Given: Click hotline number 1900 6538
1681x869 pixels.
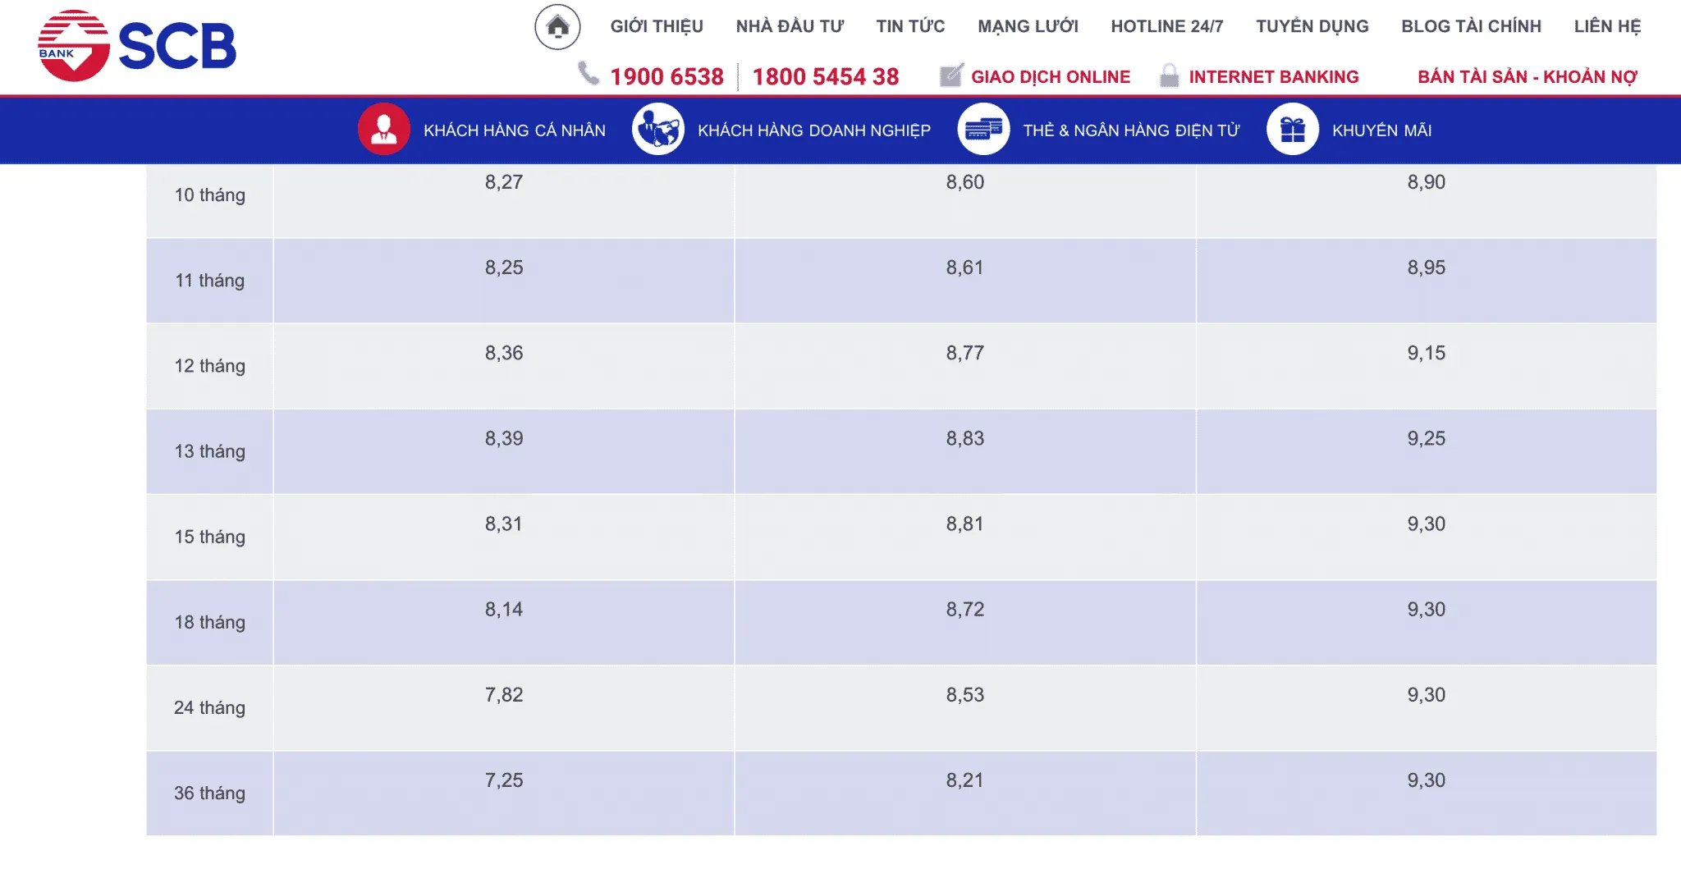Looking at the screenshot, I should (x=666, y=76).
